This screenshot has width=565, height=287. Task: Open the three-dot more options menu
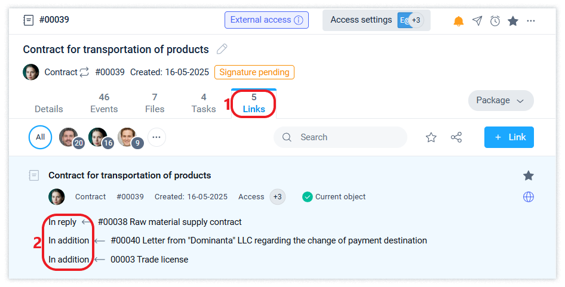click(x=531, y=21)
